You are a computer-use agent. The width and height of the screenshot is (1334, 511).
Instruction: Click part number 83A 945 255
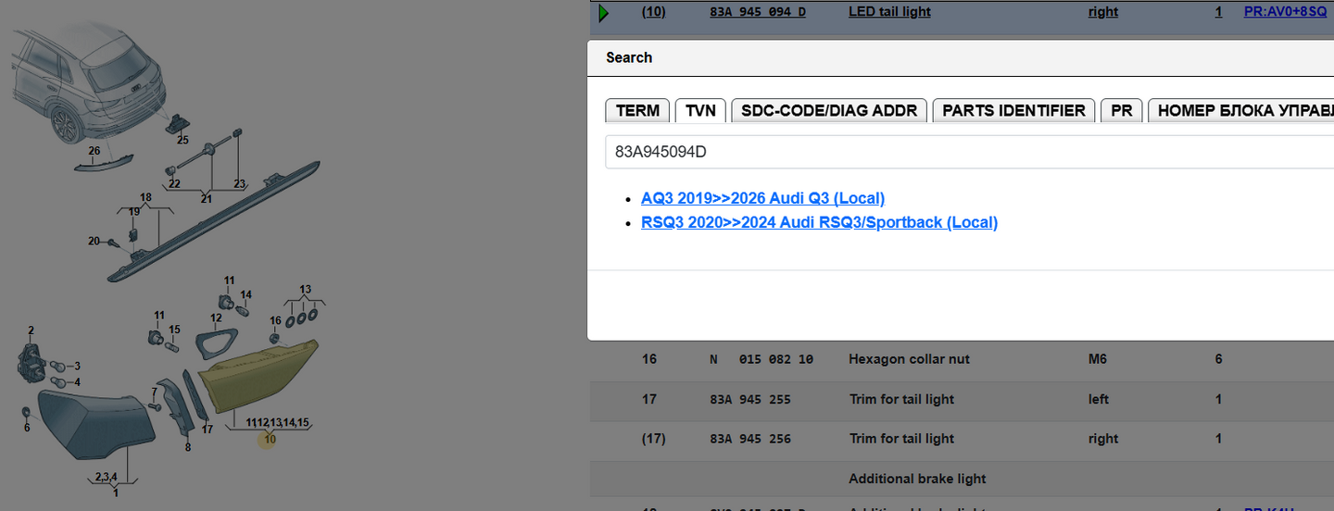[750, 399]
